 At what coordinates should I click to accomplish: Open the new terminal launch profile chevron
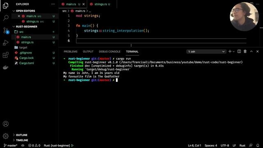(233, 52)
